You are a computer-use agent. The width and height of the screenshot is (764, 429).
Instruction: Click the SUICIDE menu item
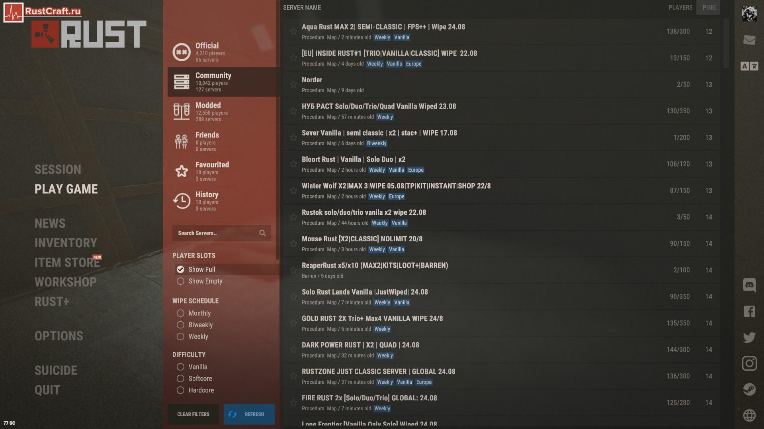click(x=56, y=371)
